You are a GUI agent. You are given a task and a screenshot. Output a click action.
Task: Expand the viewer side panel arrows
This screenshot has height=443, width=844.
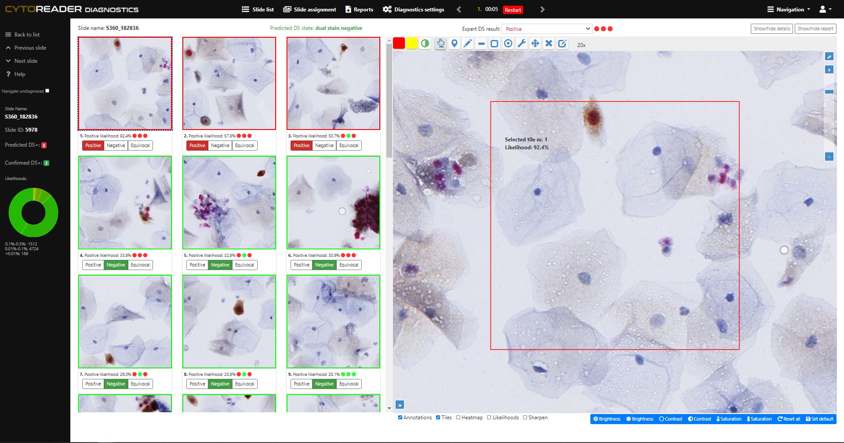[400, 405]
